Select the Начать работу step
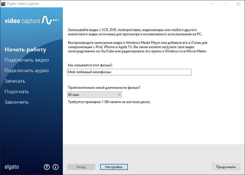The width and height of the screenshot is (245, 175). pos(26,50)
